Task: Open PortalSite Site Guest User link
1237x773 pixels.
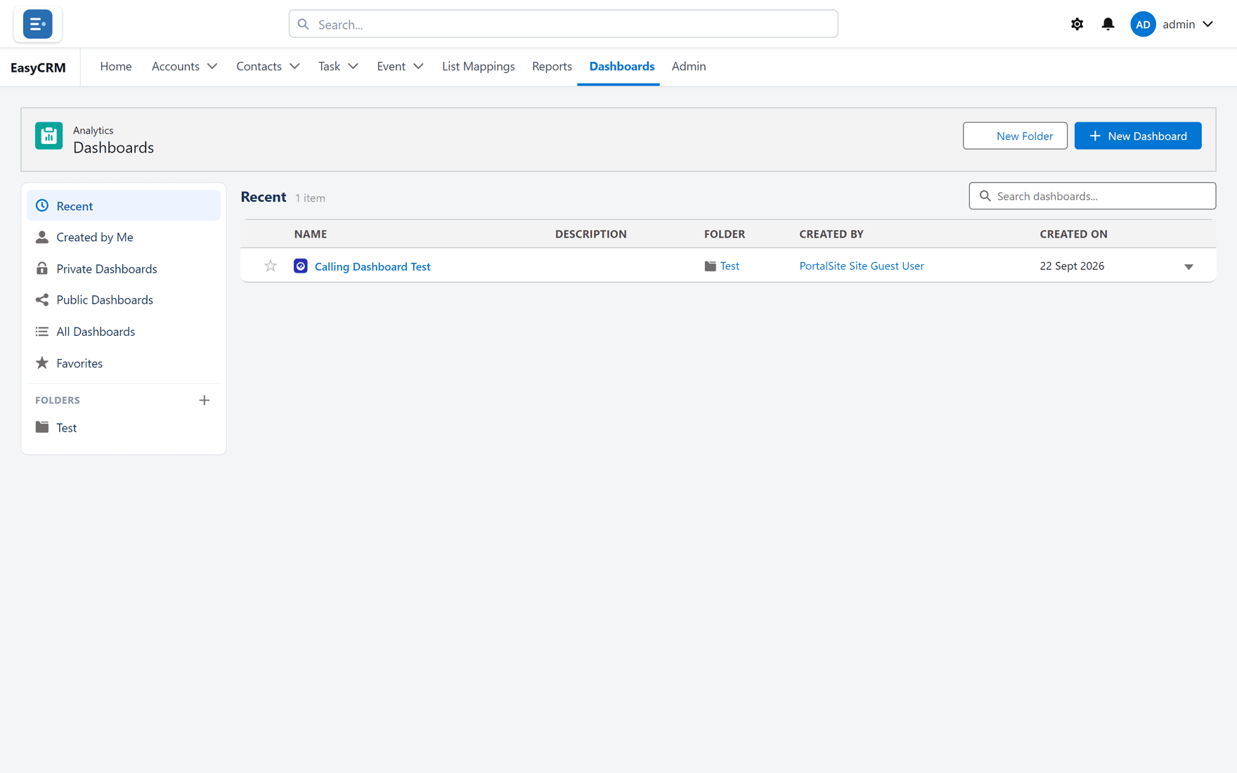Action: [x=861, y=266]
